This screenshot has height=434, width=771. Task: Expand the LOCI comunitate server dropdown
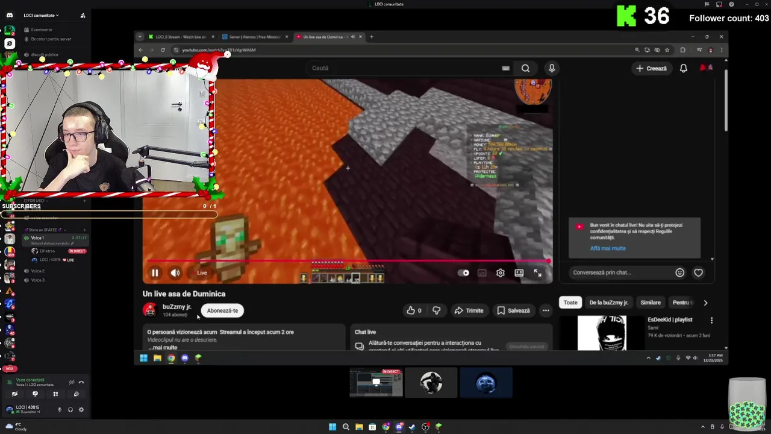coord(41,15)
